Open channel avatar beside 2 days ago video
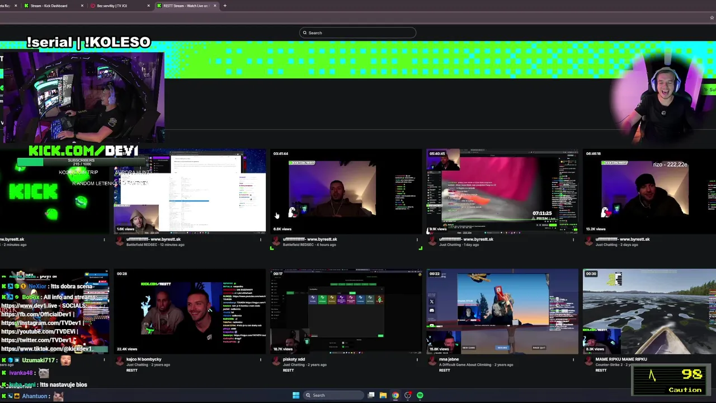 coord(588,241)
